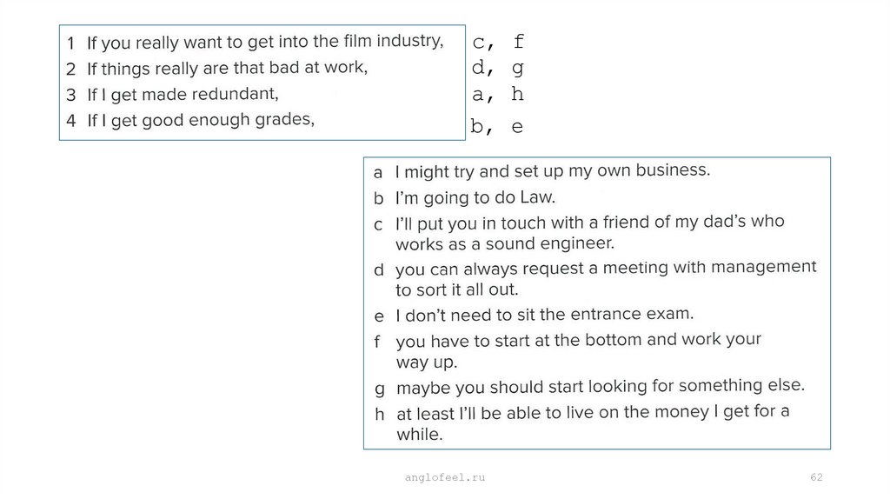The width and height of the screenshot is (890, 499).
Task: Click the answer key 'b, e'
Action: click(x=497, y=127)
